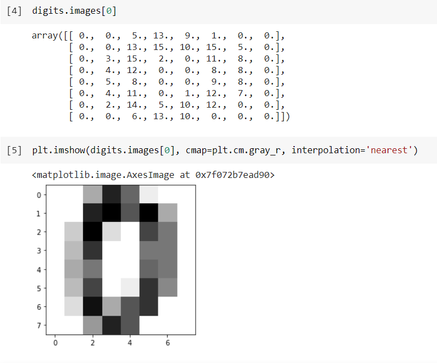Click the 'nearest' string in cell 5
Screen dimensions: 437x363
[x=389, y=150]
